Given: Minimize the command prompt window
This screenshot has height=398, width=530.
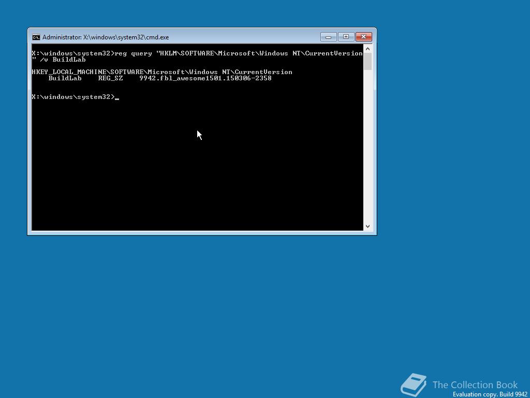Looking at the screenshot, I should [x=328, y=37].
